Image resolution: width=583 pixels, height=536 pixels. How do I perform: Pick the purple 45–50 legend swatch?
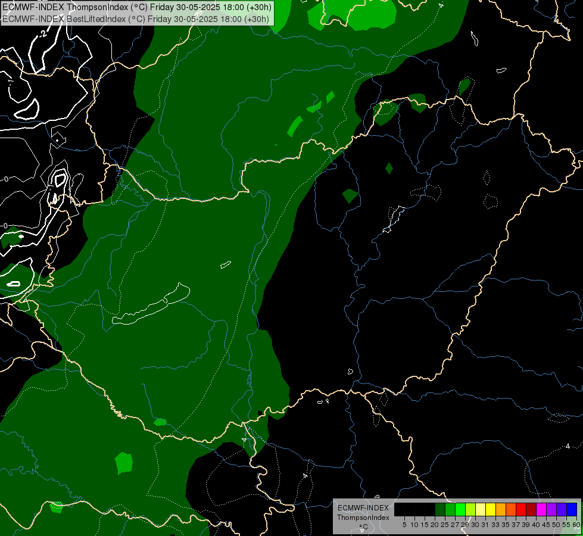point(551,509)
